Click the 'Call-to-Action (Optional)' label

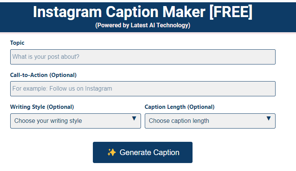point(43,75)
